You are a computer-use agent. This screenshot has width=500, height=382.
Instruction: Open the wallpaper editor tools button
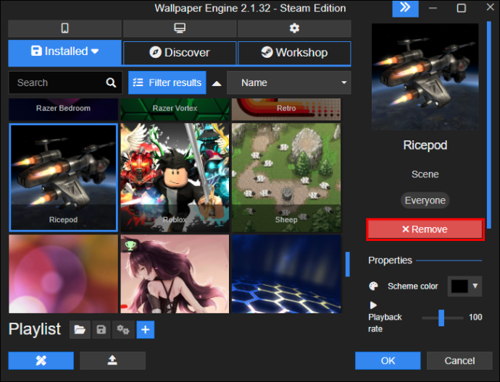[41, 361]
